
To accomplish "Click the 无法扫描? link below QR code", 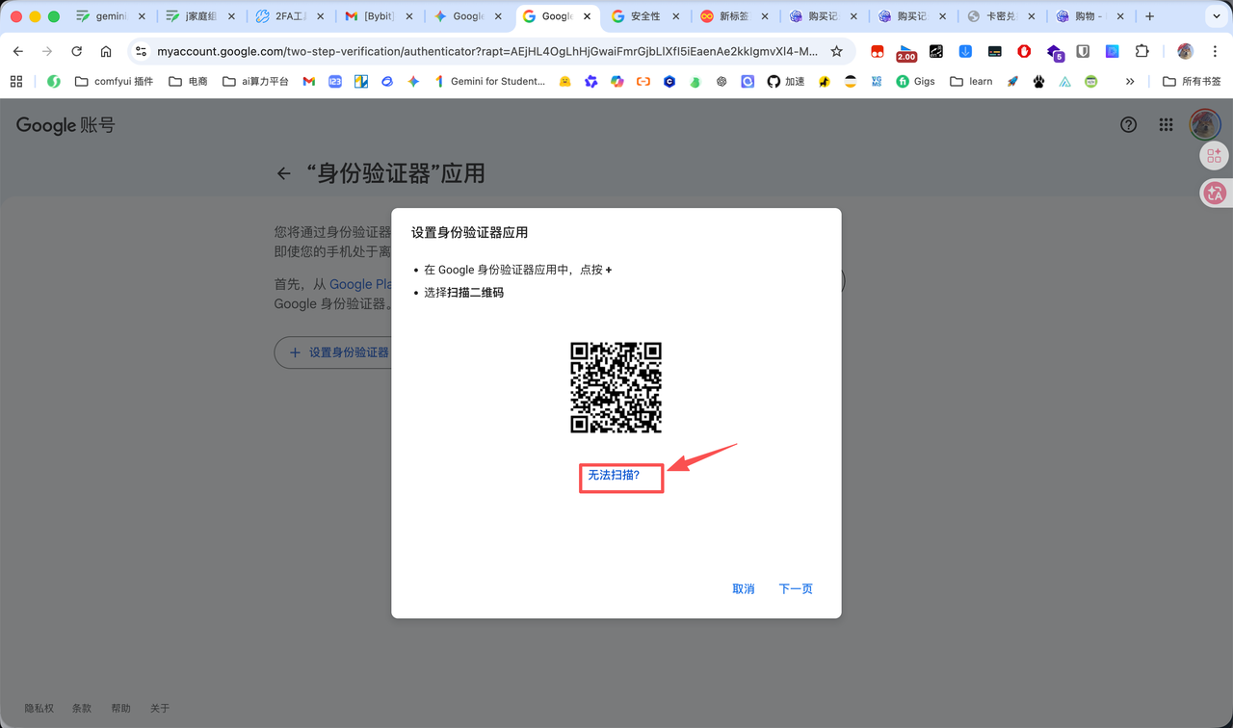I will click(x=614, y=476).
